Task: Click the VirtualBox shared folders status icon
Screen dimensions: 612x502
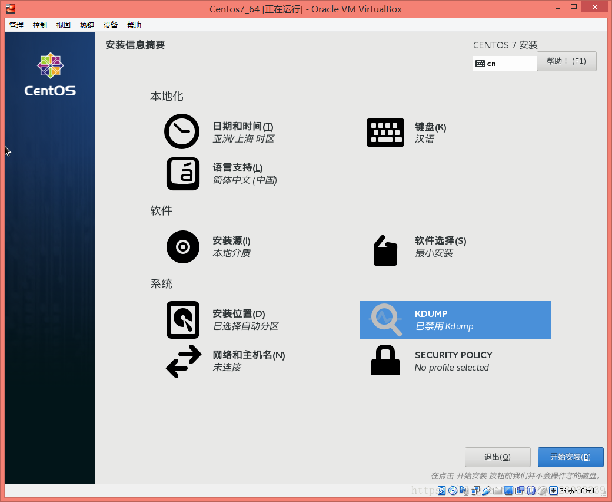Action: click(498, 490)
